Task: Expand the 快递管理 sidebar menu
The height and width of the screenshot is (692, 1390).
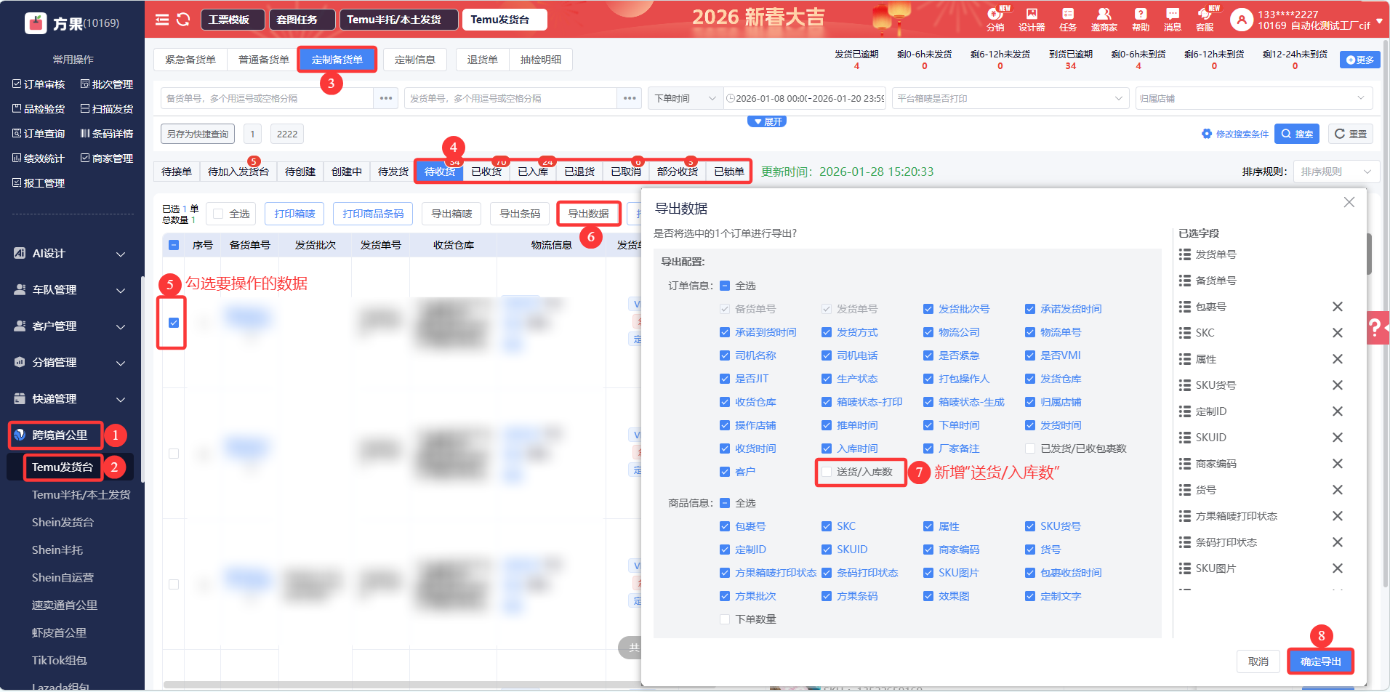Action: tap(71, 399)
